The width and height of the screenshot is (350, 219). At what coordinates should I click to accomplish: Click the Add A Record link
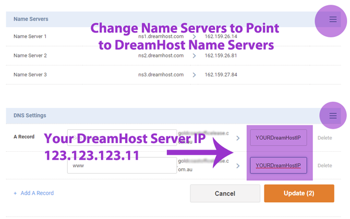tap(34, 193)
